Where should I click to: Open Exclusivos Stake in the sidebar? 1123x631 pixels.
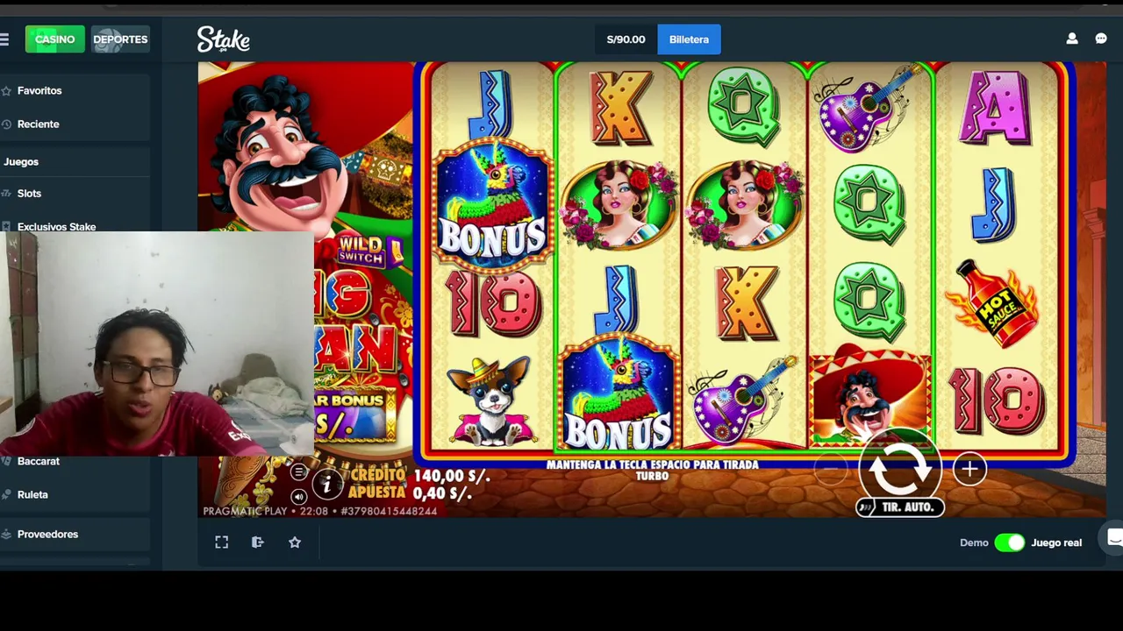(56, 226)
